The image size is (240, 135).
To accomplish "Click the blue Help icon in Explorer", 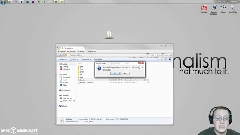I will (x=170, y=59).
